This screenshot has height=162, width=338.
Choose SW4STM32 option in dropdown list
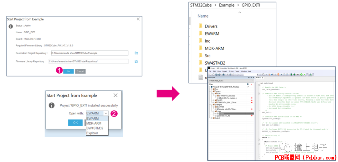coord(97,128)
